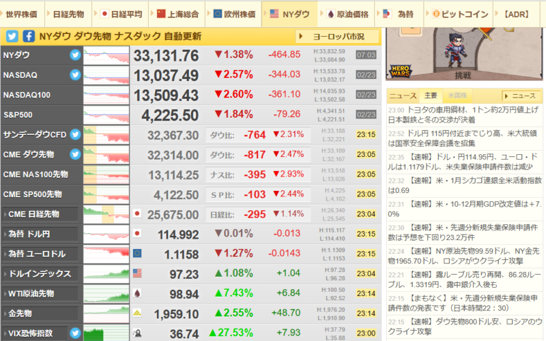546x341 pixels.
Task: Open news ドル円 115円付近までじり高
Action: click(x=464, y=138)
